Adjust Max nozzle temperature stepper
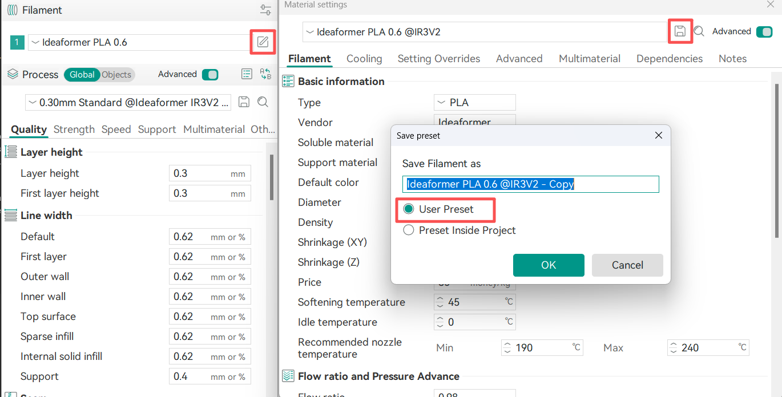This screenshot has height=397, width=782. pyautogui.click(x=673, y=348)
